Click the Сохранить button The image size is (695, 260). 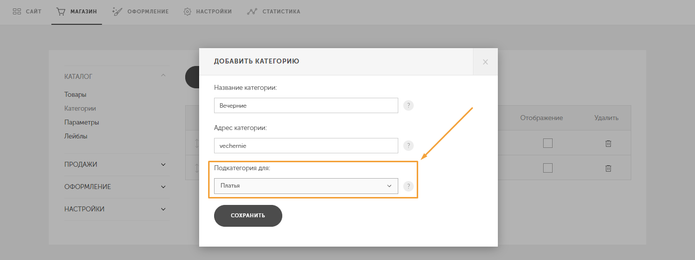(x=248, y=216)
